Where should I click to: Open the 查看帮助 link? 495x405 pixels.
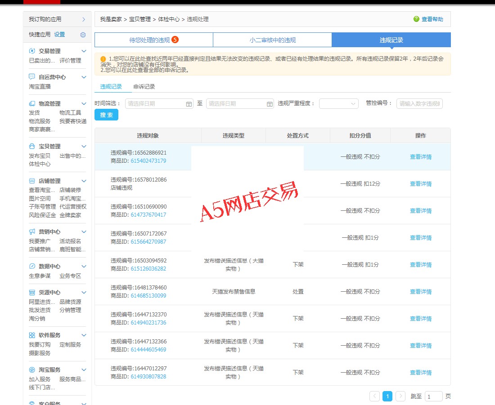tap(432, 19)
